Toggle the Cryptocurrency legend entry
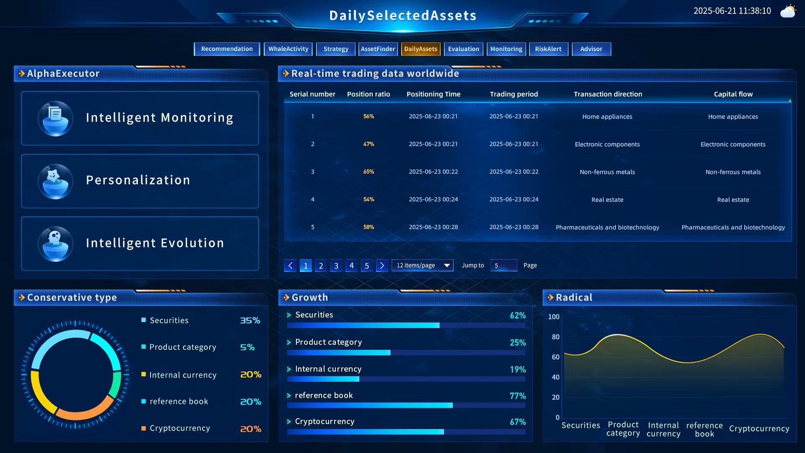Image resolution: width=805 pixels, height=453 pixels. (179, 428)
